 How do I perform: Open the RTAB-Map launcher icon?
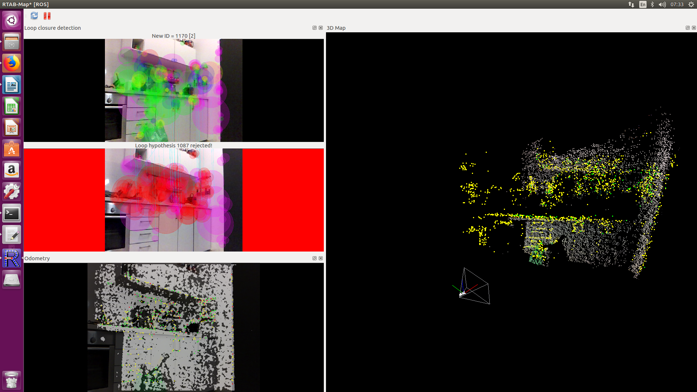[x=12, y=258]
